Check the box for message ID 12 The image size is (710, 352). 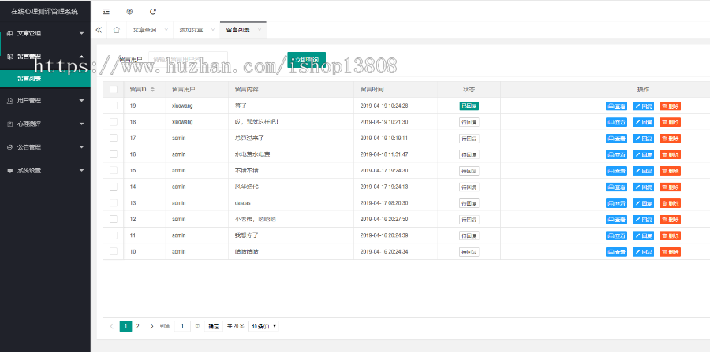tap(114, 219)
